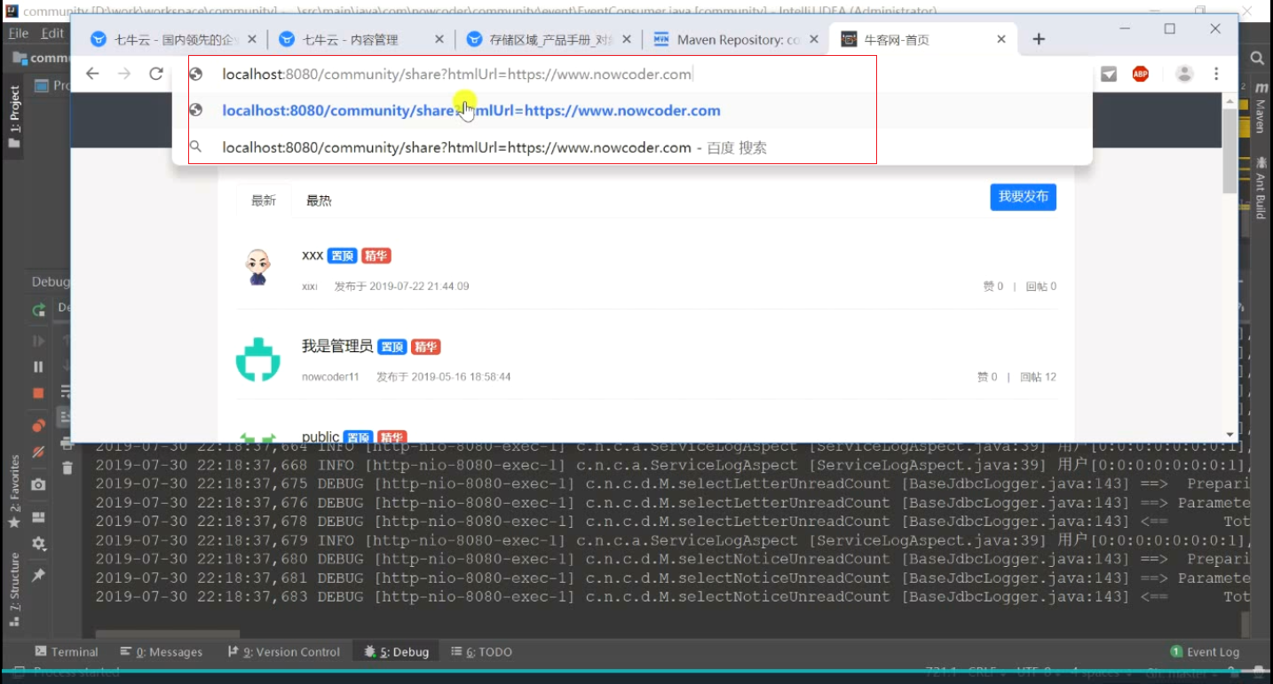Open the AdBlock Plus extension icon

pyautogui.click(x=1141, y=74)
